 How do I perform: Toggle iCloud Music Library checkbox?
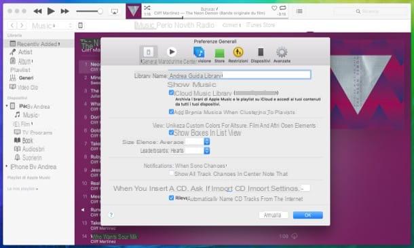171,92
